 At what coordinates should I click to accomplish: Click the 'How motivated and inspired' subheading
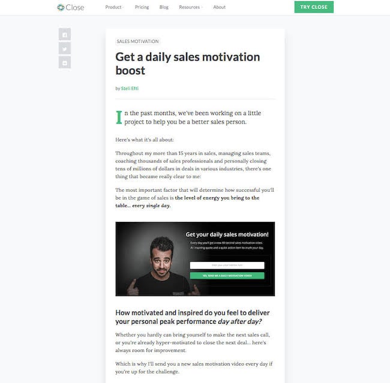coord(193,317)
